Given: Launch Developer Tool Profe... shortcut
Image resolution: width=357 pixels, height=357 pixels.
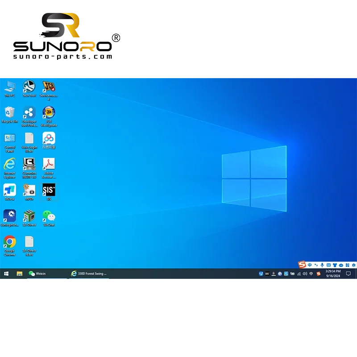Looking at the screenshot, I should [x=29, y=116].
